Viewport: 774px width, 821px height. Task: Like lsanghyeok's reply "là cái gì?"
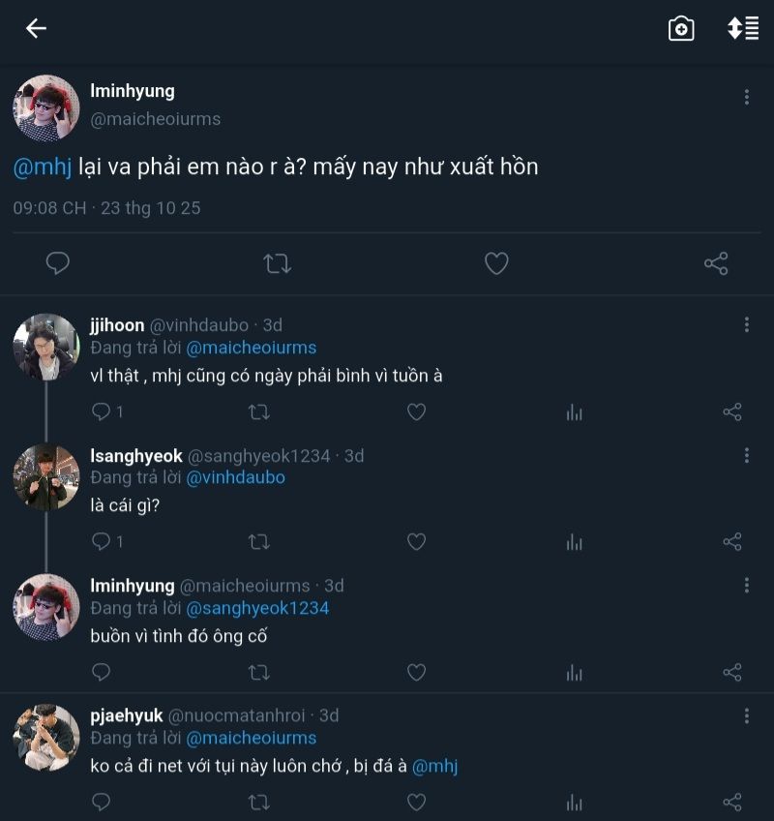tap(416, 542)
